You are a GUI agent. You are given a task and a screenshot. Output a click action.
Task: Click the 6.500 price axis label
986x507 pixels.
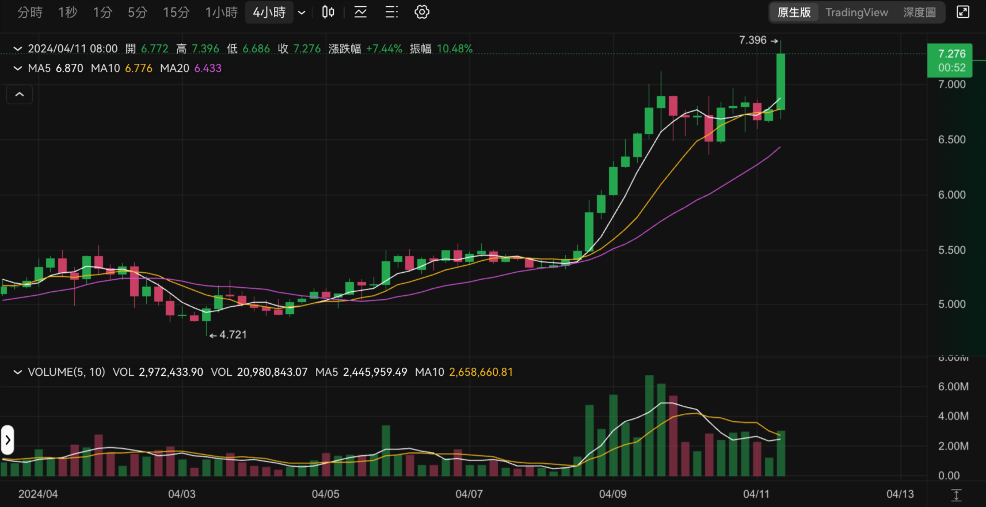[952, 140]
